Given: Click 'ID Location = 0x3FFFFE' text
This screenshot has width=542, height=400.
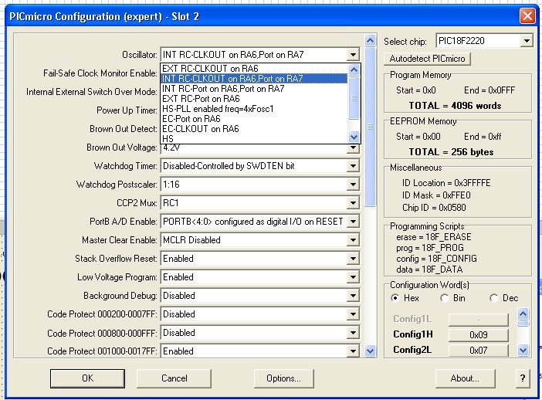Looking at the screenshot, I should point(446,183).
